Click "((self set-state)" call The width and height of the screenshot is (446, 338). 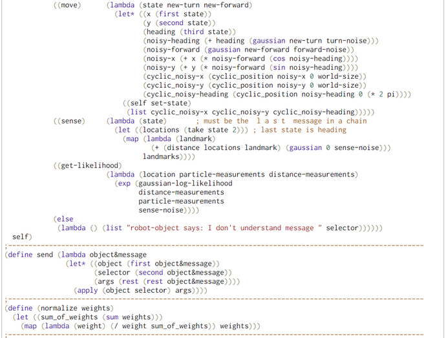157,103
